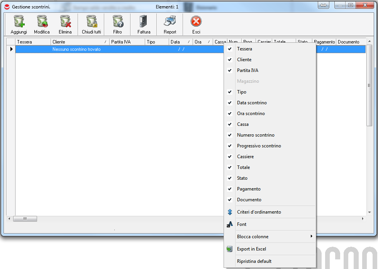
Task: Select Criteri d'ordinamento menu entry
Action: click(259, 212)
